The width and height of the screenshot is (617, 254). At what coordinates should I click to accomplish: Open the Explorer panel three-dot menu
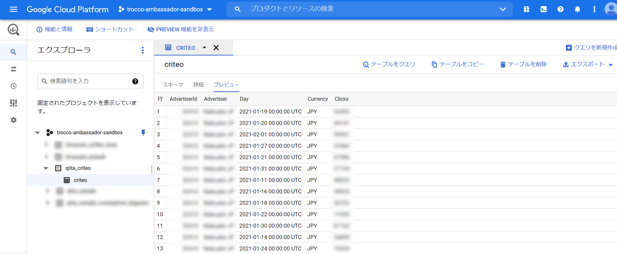pyautogui.click(x=143, y=50)
